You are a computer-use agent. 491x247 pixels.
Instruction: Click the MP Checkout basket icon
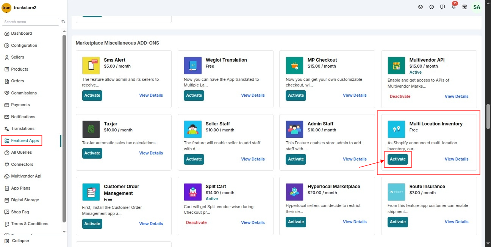pos(295,66)
